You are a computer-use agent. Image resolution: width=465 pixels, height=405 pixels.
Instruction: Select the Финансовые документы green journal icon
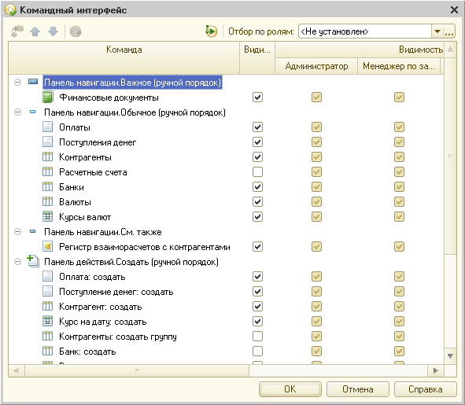click(48, 98)
